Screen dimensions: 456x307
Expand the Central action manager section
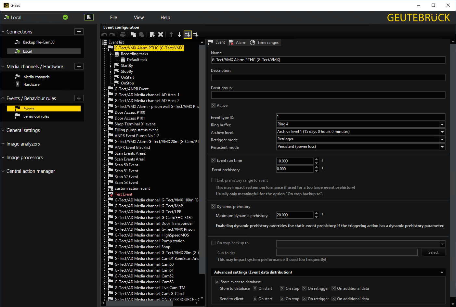click(30, 171)
